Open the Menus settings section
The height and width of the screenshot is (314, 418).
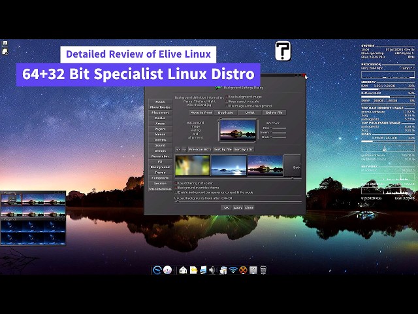tap(160, 134)
